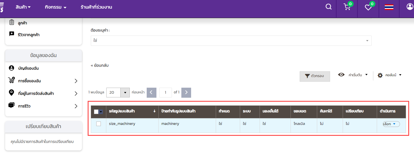The image size is (414, 153).
Task: Open the สินค้า menu
Action: 23,7
